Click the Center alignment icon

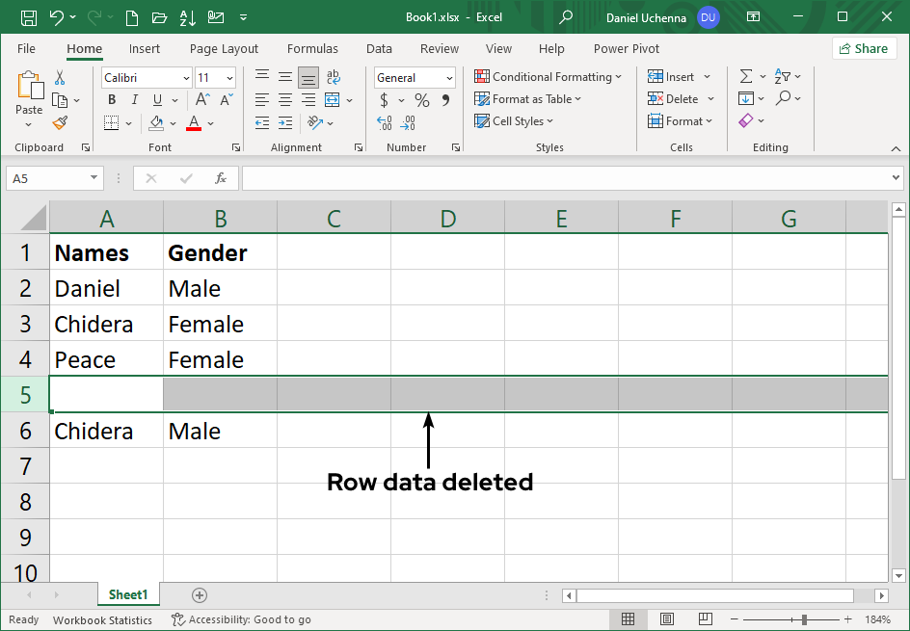point(284,99)
